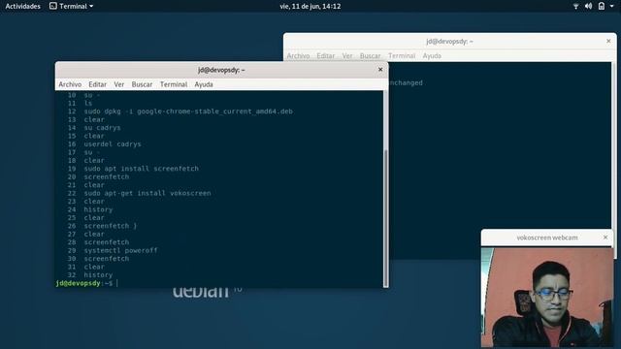Expand the system menu arrow in top bar
Image resolution: width=621 pixels, height=349 pixels.
tap(612, 7)
